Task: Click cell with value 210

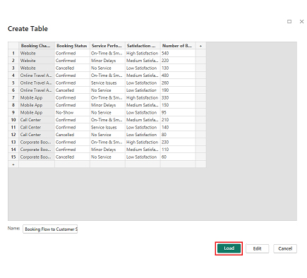Action: click(x=178, y=120)
